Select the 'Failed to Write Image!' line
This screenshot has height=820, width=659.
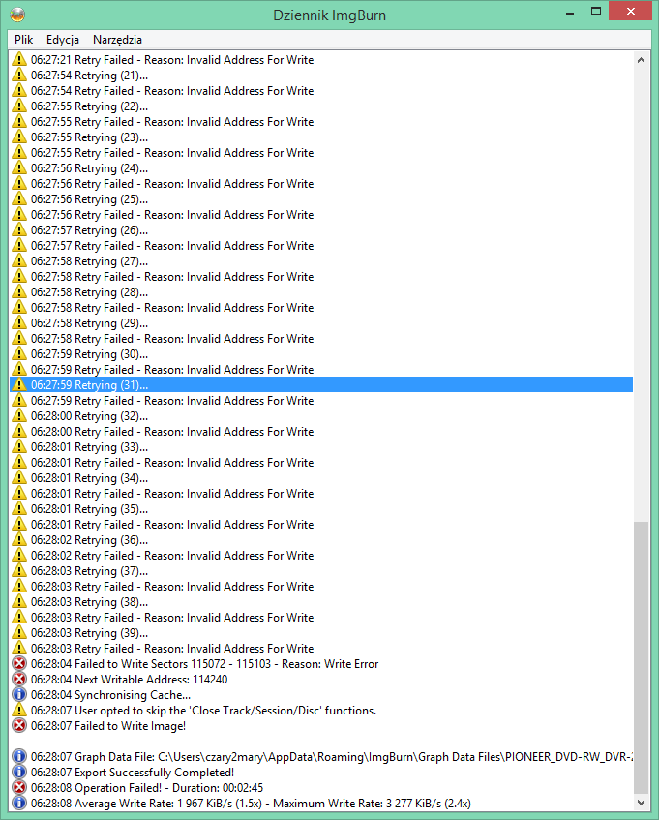(321, 726)
